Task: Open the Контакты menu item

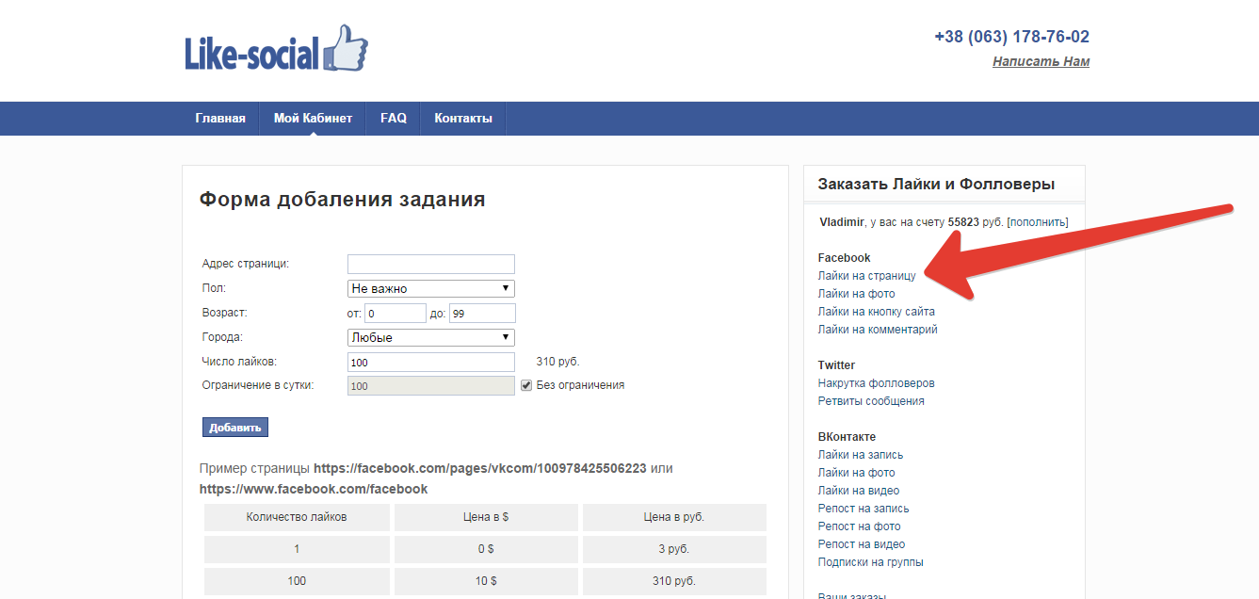Action: coord(463,119)
